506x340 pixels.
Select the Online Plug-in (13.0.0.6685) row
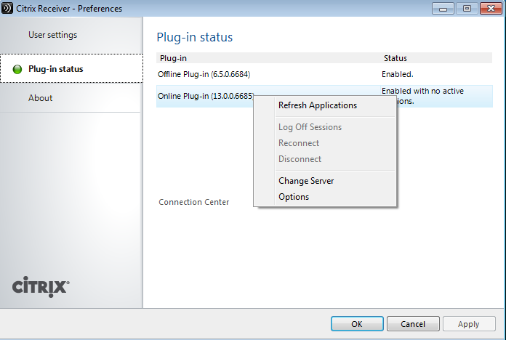tap(205, 96)
